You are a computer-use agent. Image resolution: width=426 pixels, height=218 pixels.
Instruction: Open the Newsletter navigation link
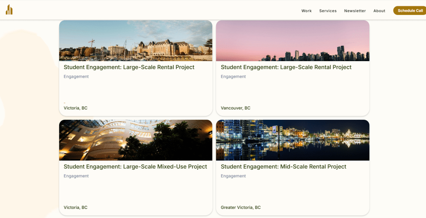coord(355,11)
